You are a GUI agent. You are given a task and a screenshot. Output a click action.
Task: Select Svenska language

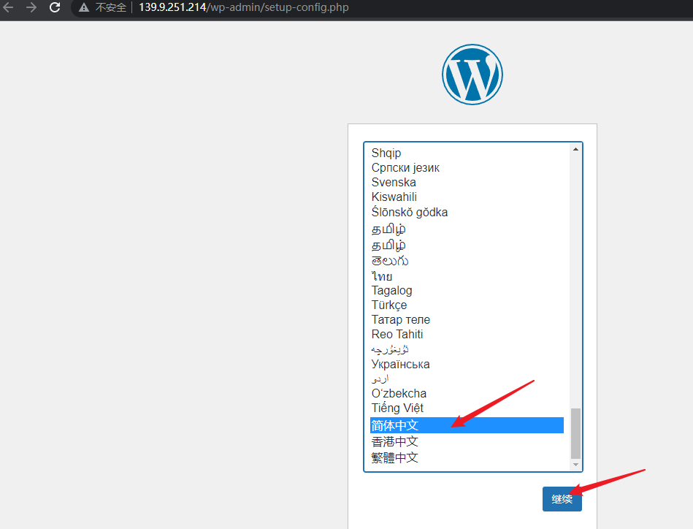point(467,182)
